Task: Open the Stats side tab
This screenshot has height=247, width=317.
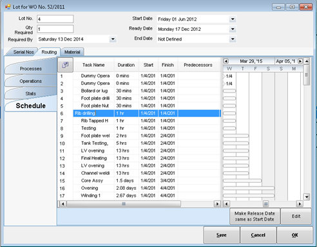Action: (31, 93)
